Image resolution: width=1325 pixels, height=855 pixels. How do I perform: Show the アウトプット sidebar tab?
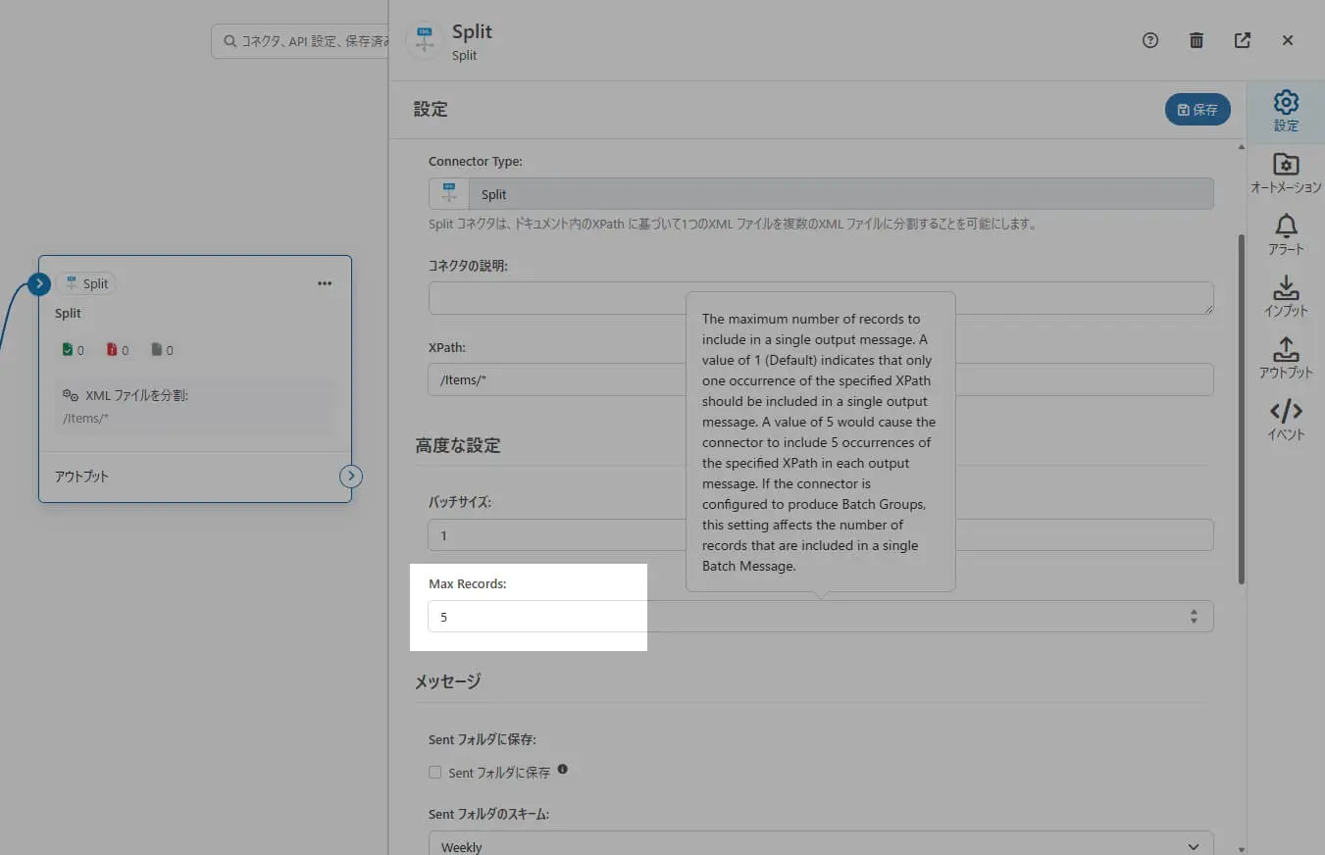(1286, 359)
